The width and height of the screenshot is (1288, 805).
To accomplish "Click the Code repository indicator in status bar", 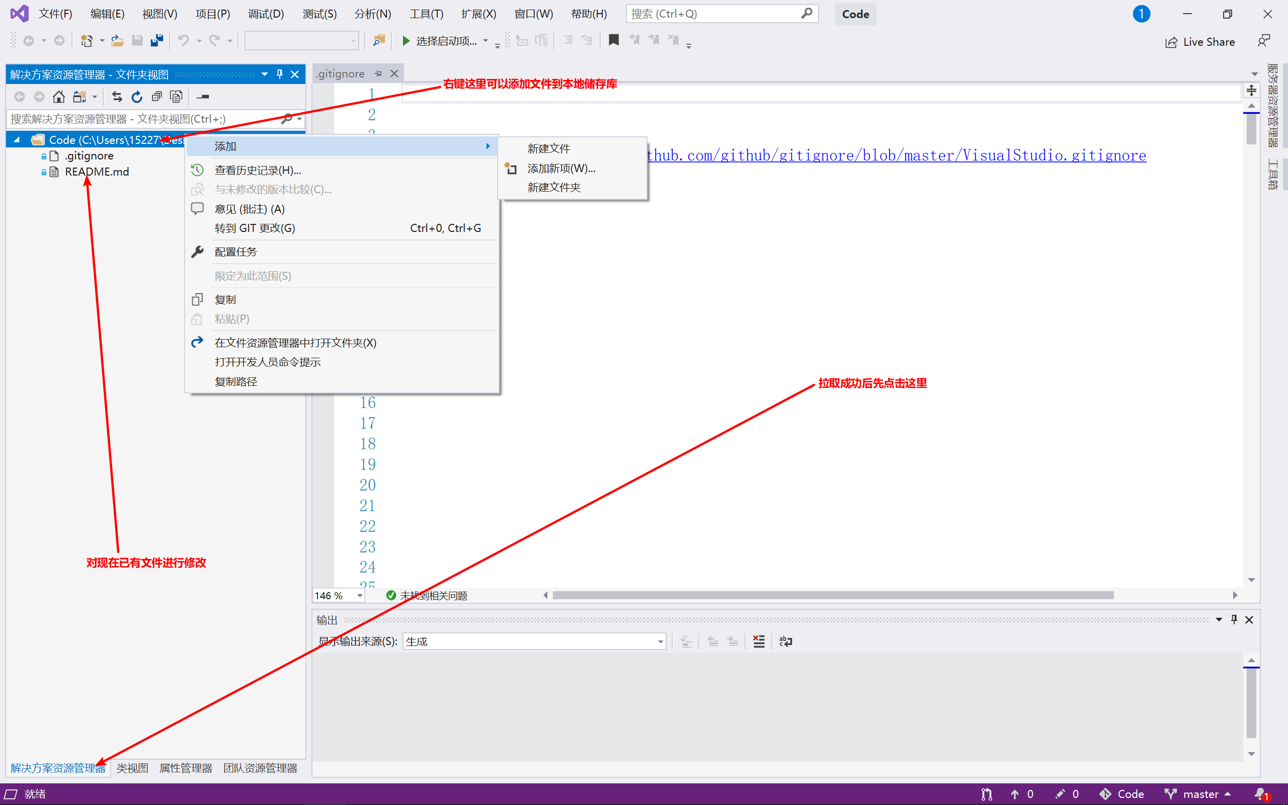I will pyautogui.click(x=1122, y=794).
